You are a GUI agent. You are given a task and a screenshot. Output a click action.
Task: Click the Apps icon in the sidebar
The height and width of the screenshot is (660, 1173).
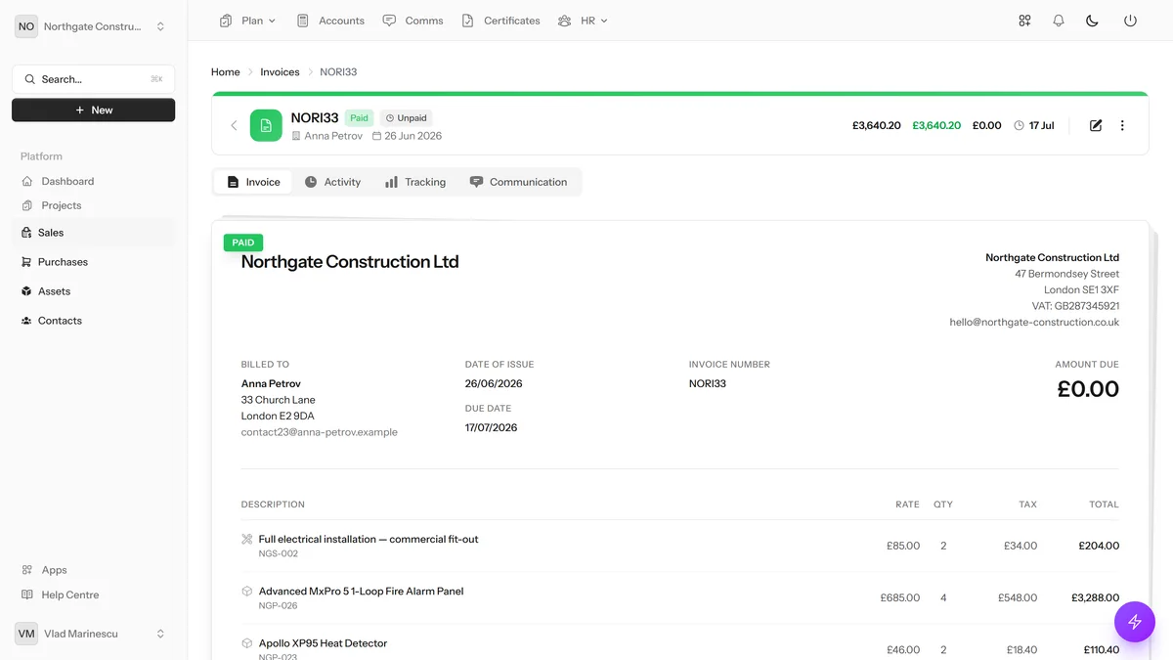pyautogui.click(x=27, y=570)
